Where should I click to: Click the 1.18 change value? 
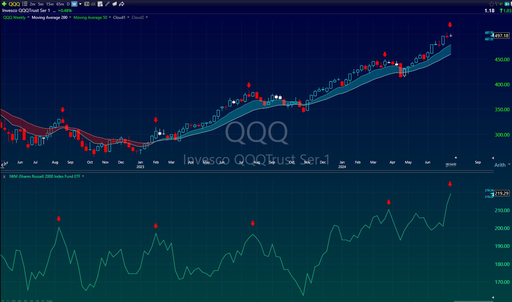point(489,10)
